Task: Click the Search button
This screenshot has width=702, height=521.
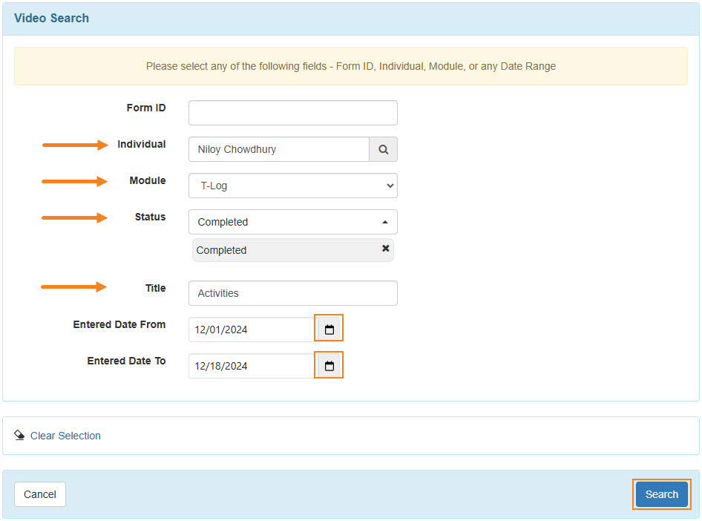Action: point(661,494)
